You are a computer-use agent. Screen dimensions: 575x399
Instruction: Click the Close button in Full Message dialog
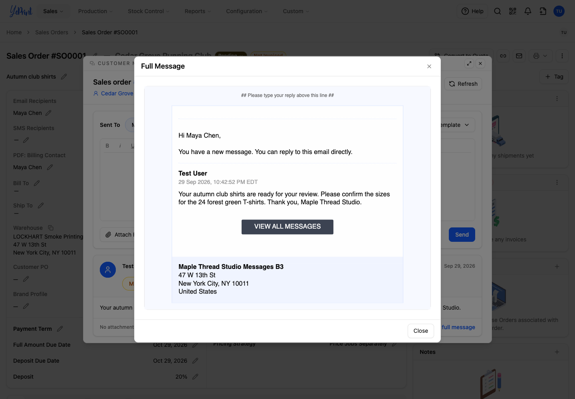coord(421,331)
